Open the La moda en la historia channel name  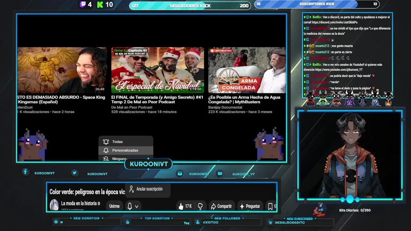tap(79, 203)
